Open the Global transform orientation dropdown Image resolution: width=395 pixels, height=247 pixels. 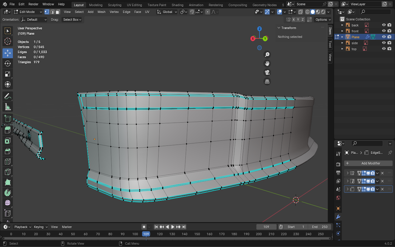pyautogui.click(x=167, y=12)
